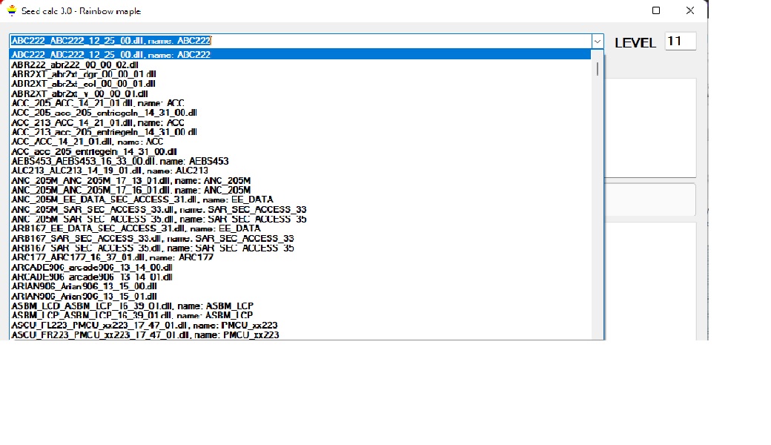Click the LEVEL input showing 11

pyautogui.click(x=681, y=41)
